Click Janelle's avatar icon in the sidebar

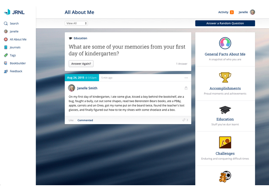pyautogui.click(x=6, y=31)
